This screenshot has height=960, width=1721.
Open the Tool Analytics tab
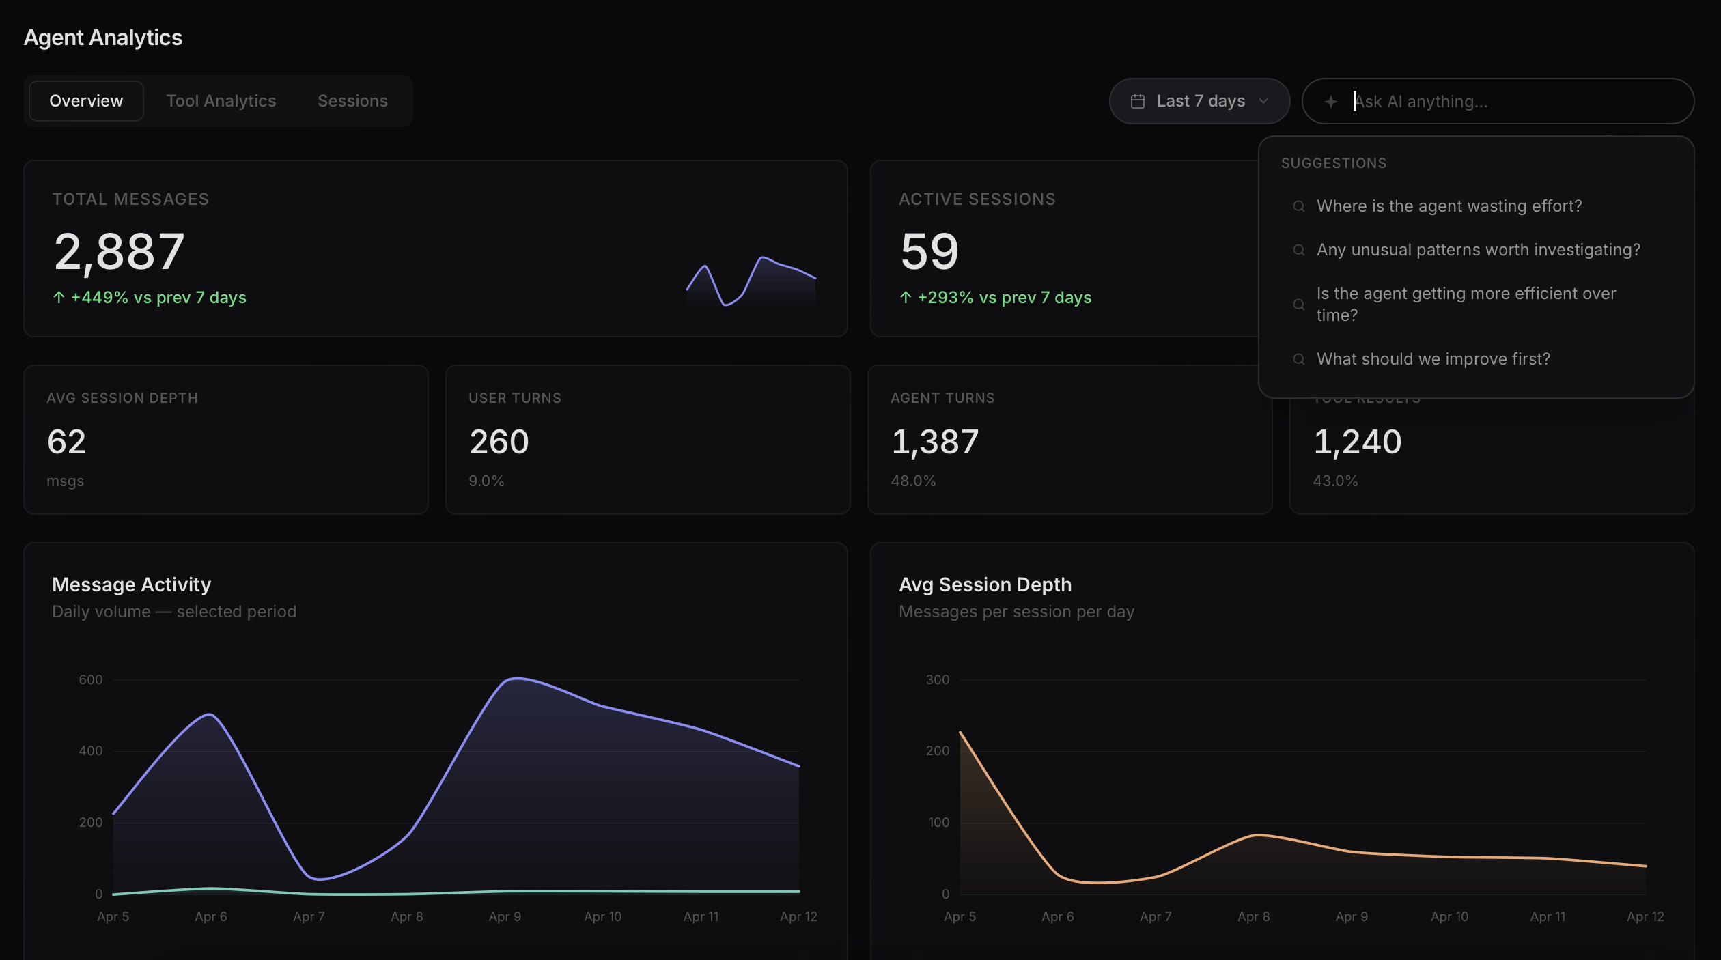(221, 101)
